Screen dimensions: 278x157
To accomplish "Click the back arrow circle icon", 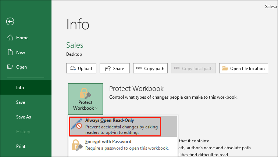I will coord(10,21).
